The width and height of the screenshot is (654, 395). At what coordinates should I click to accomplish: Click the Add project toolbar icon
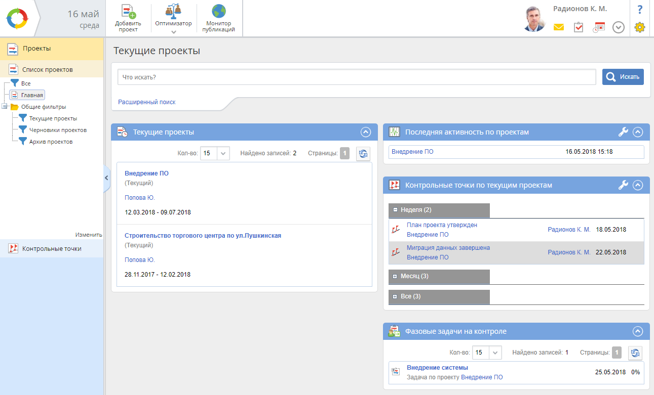[128, 13]
